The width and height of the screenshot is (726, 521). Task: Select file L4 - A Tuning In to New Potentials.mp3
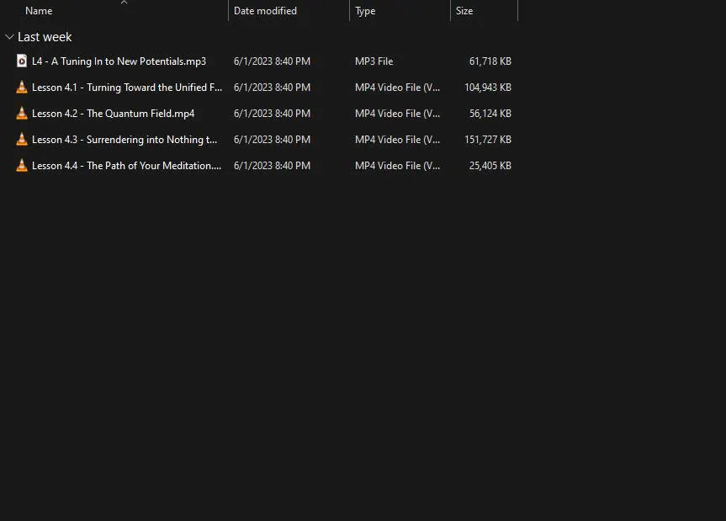[x=119, y=61]
